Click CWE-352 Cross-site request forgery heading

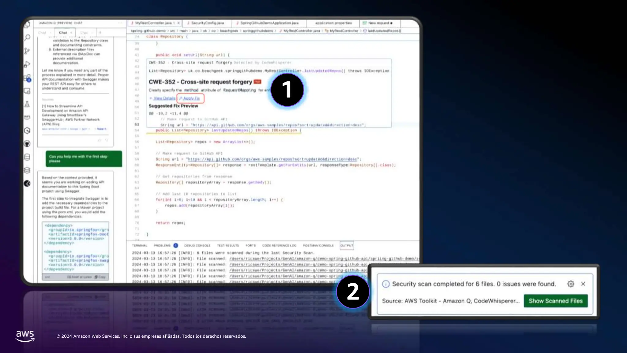click(200, 82)
